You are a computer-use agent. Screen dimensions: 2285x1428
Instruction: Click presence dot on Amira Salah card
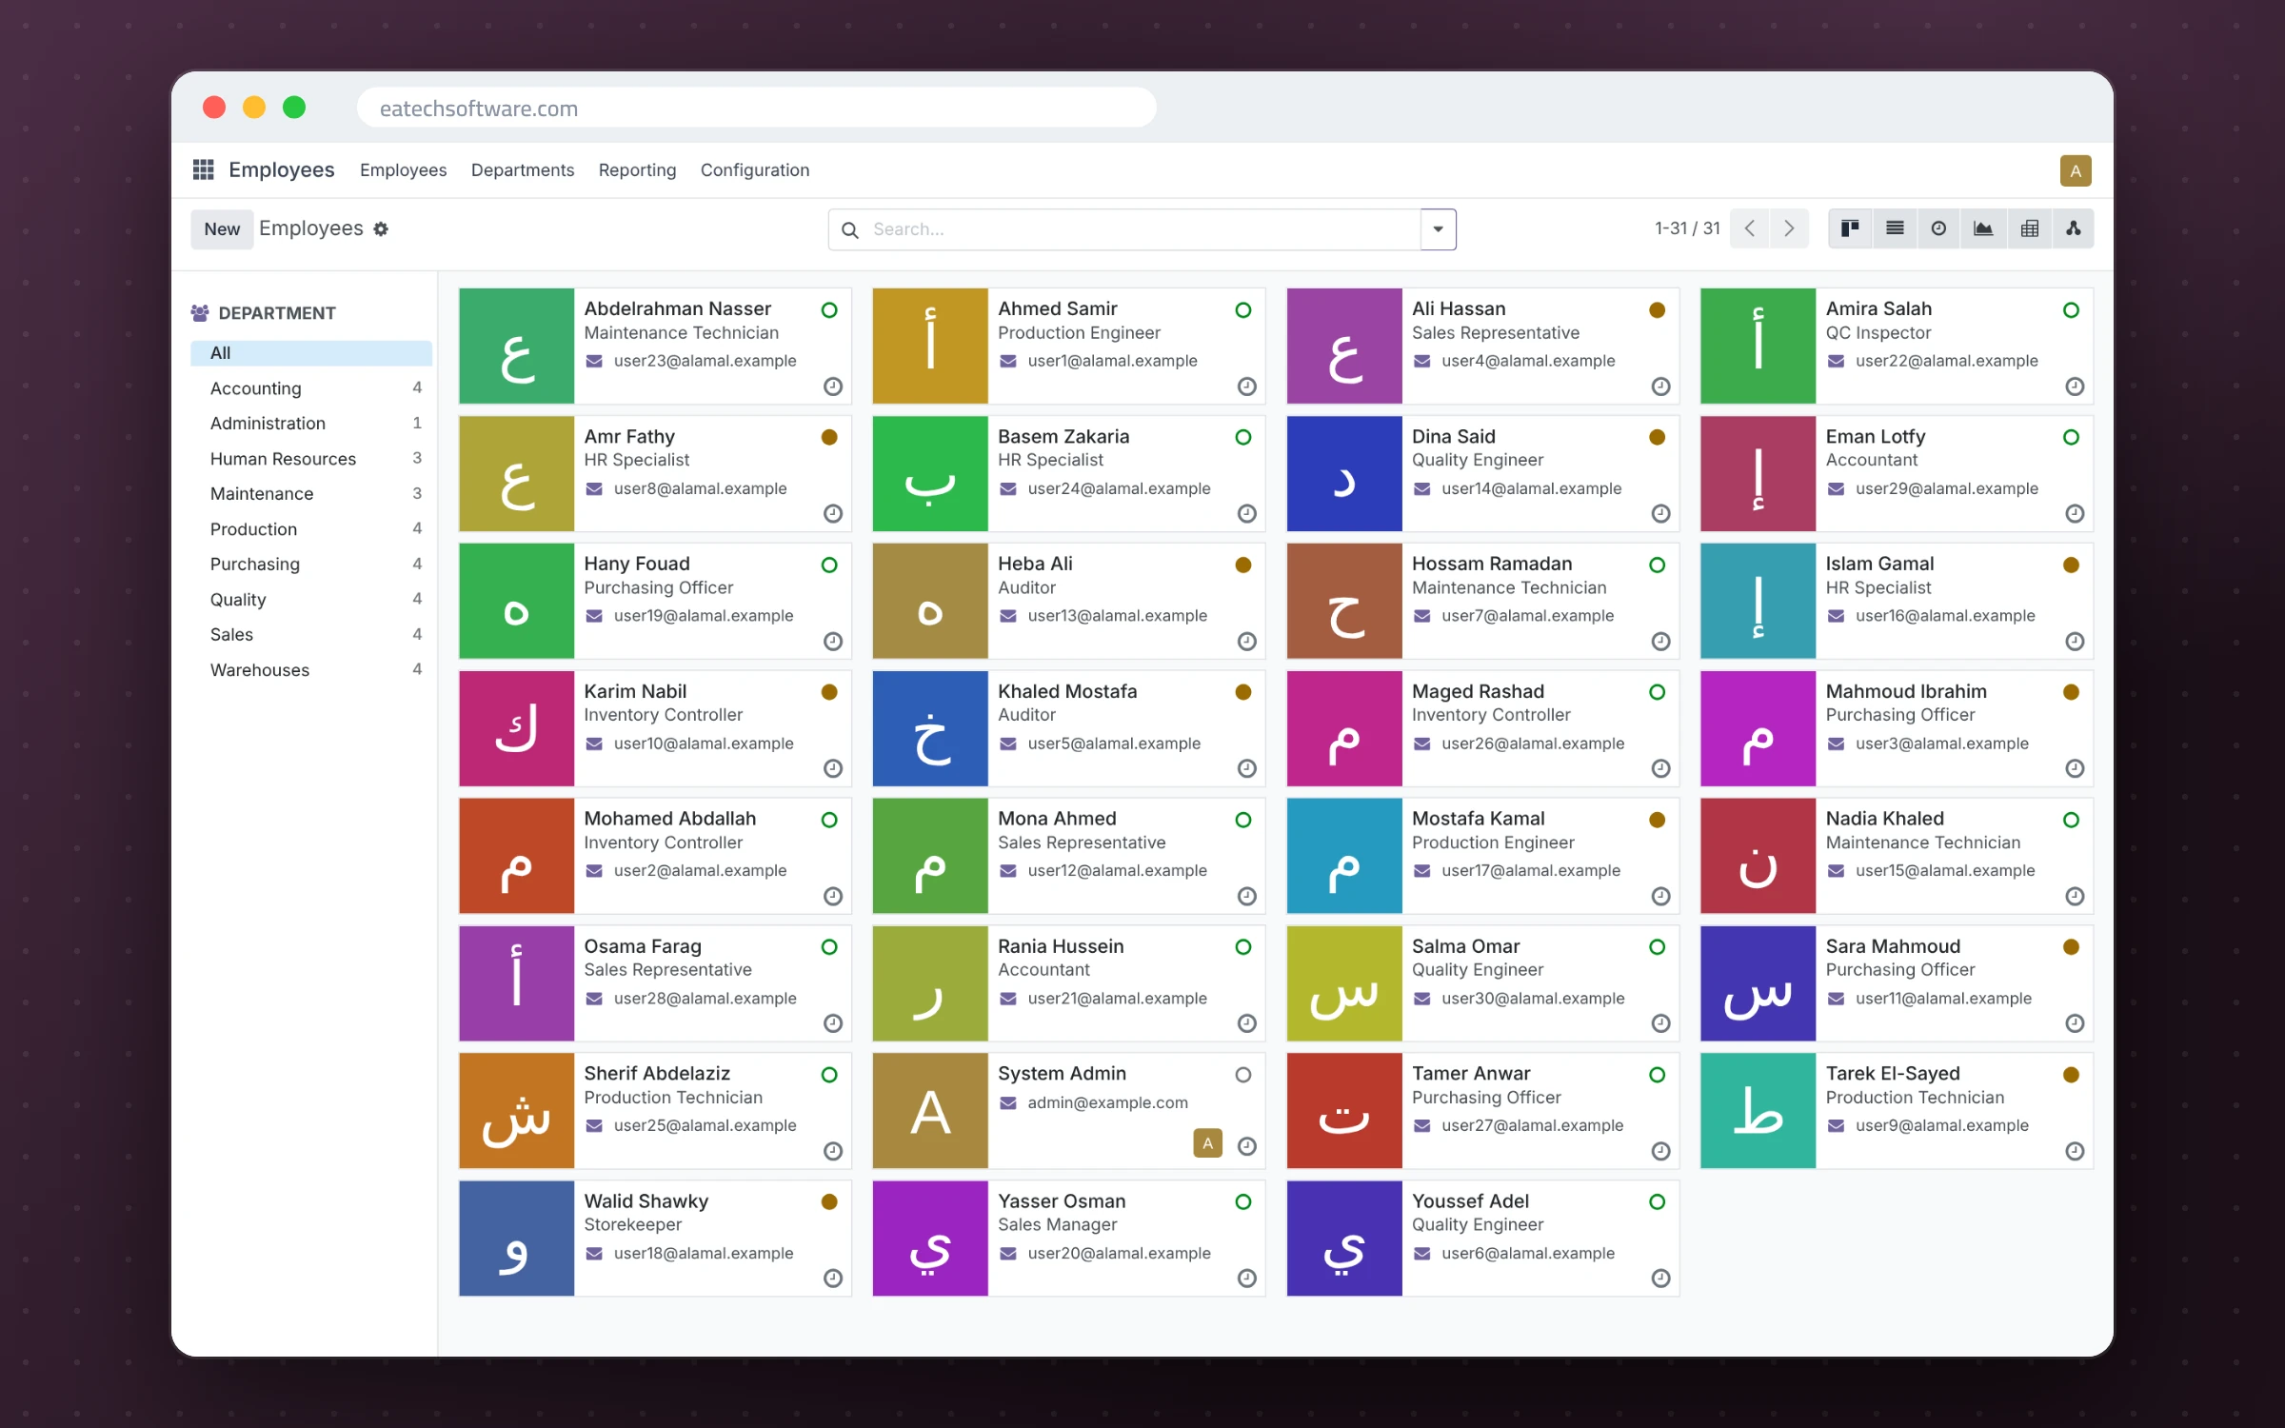(x=2071, y=309)
